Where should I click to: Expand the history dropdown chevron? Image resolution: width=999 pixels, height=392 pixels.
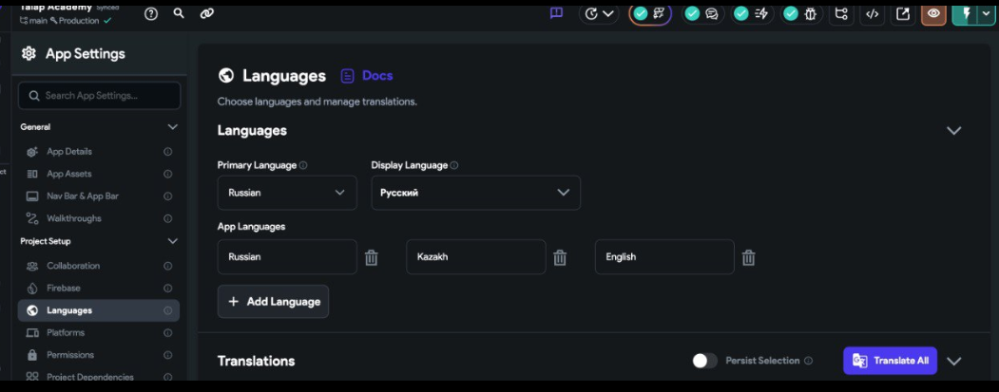[x=607, y=14]
